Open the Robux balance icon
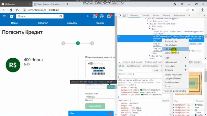207x116 pixels. pos(102,16)
